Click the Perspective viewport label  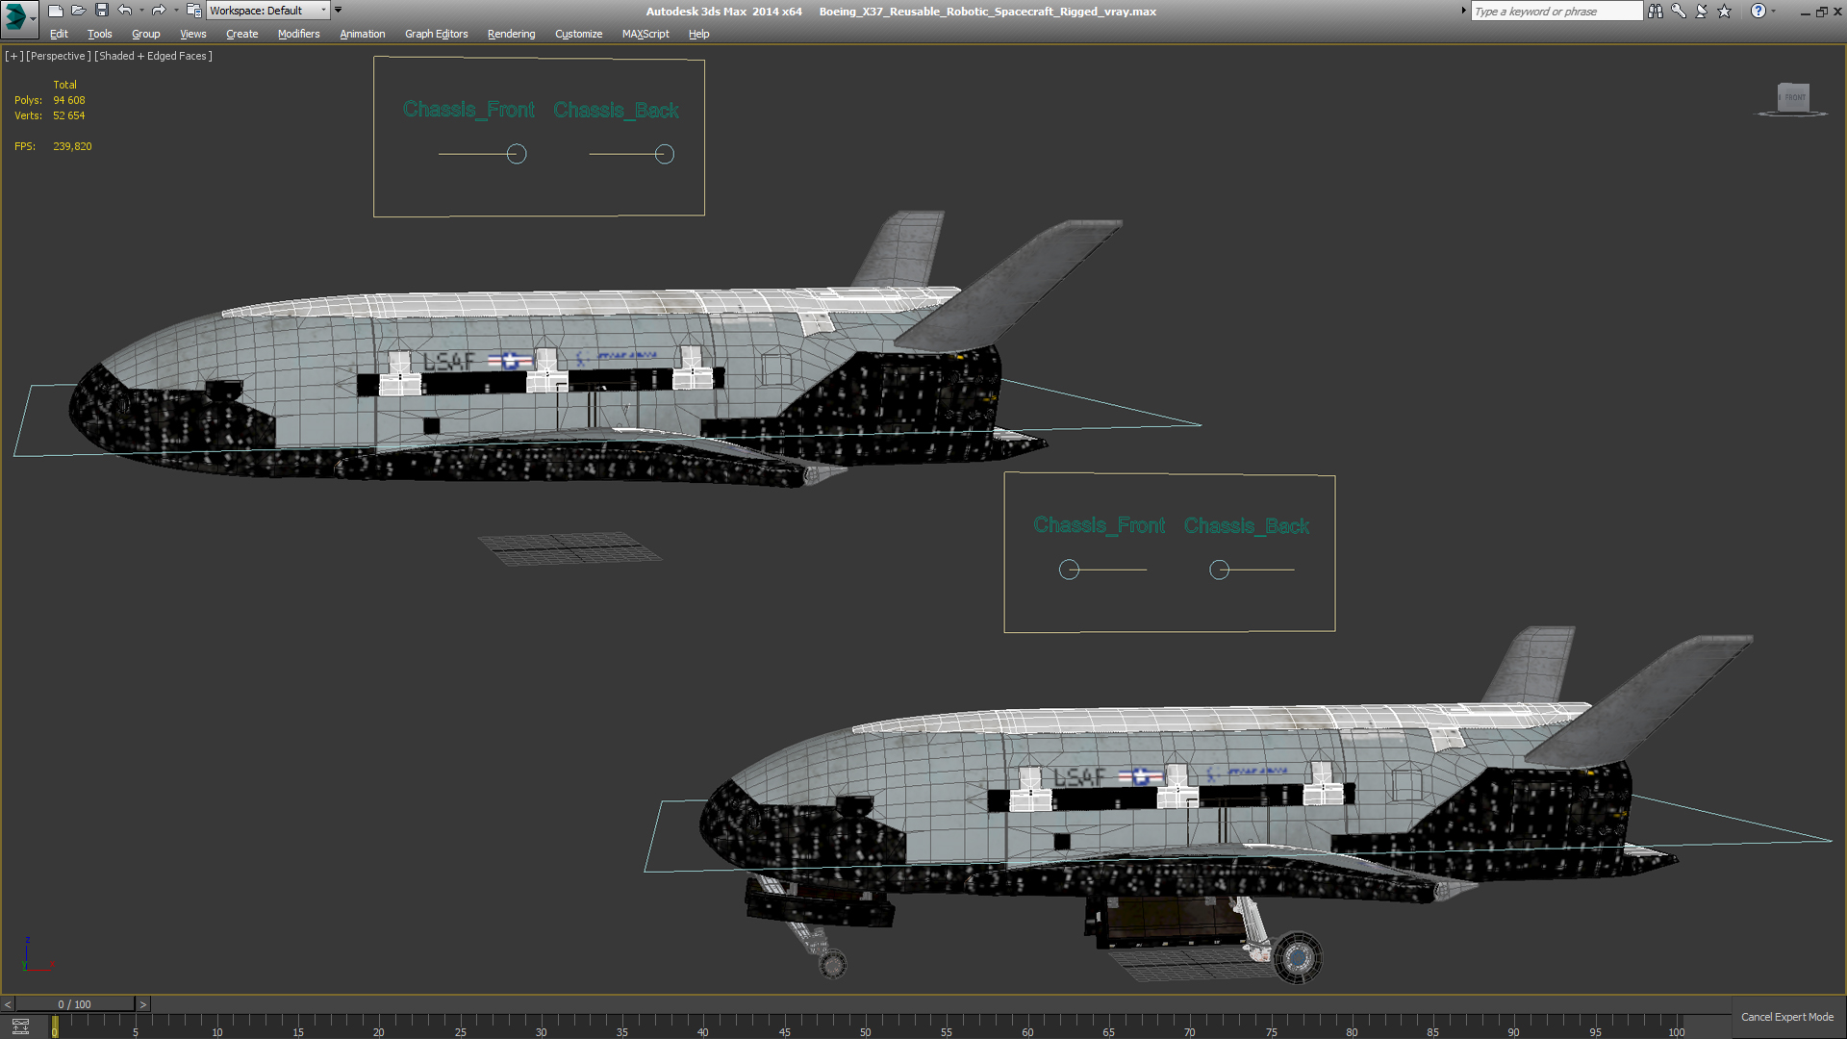coord(58,56)
